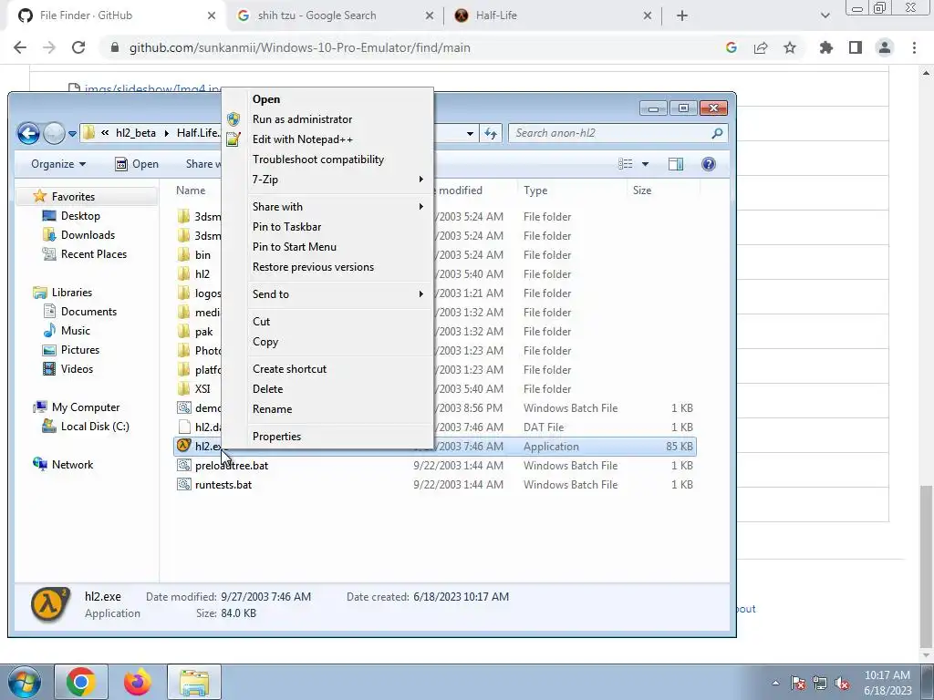
Task: Select Downloads under Favorites
Action: [x=79, y=235]
